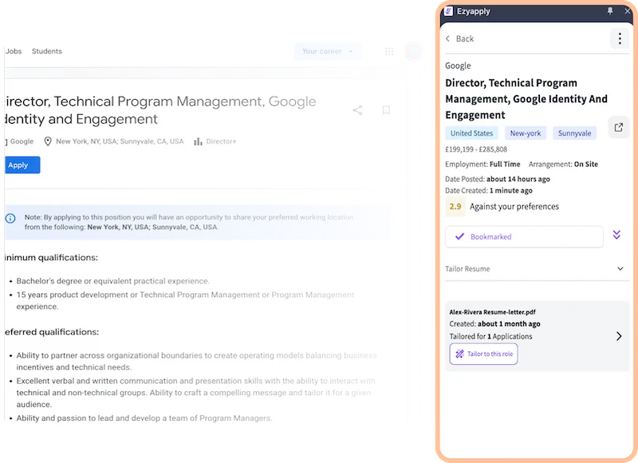Viewport: 638px width, 463px height.
Task: Click 'Date Posted: about 14 hours ago'
Action: [497, 179]
